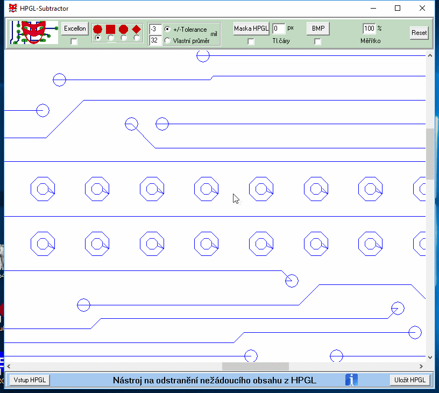The width and height of the screenshot is (439, 393).
Task: Click the horizontal scrollbar right arrow
Action: click(421, 366)
